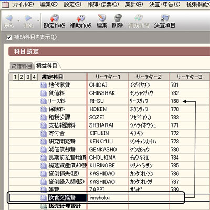
Task: Open the 決算・申告(K) menu
Action: pyautogui.click(x=164, y=5)
